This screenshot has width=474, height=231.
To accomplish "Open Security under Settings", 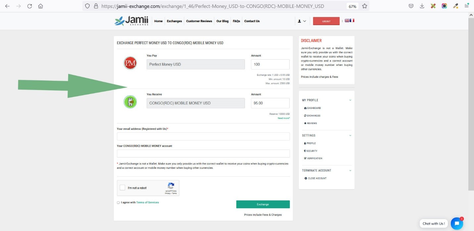I will [x=310, y=151].
